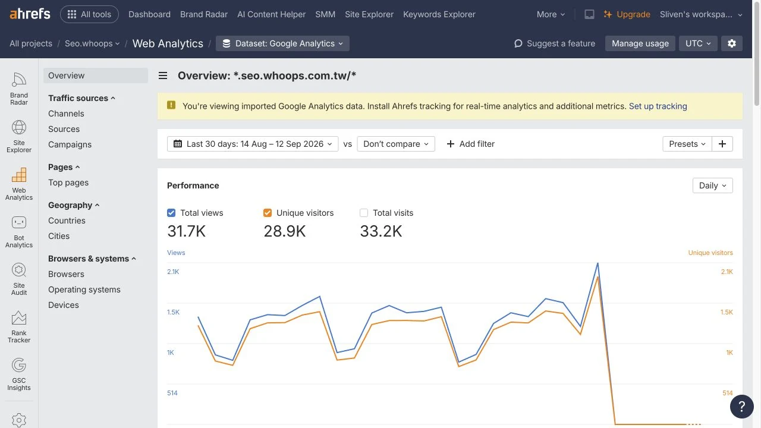Open the All tools menu

(89, 14)
